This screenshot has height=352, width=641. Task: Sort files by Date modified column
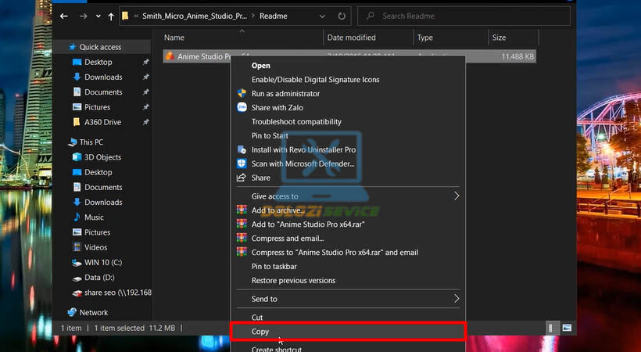pos(350,38)
